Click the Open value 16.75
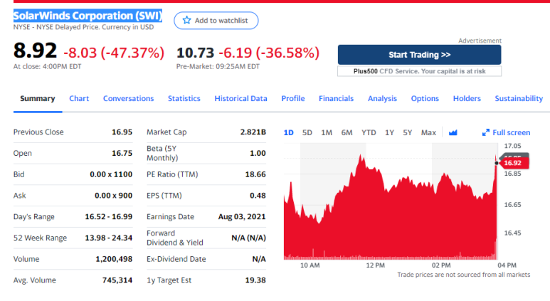550x301 pixels. pos(122,153)
